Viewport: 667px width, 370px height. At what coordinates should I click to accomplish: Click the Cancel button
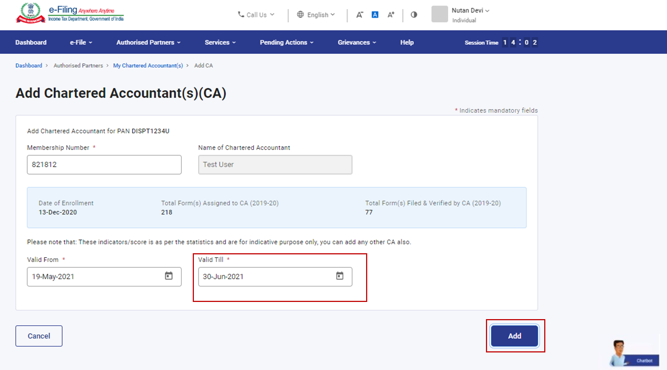click(x=39, y=336)
